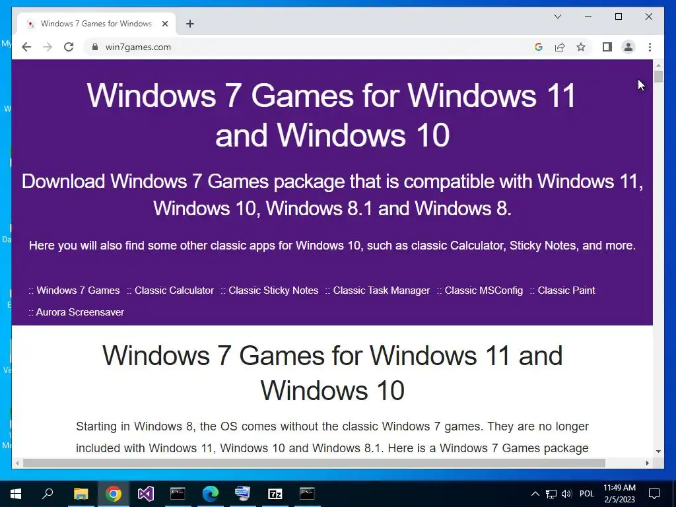This screenshot has height=507, width=676.
Task: Open Microsoft Edge from the taskbar
Action: (211, 494)
